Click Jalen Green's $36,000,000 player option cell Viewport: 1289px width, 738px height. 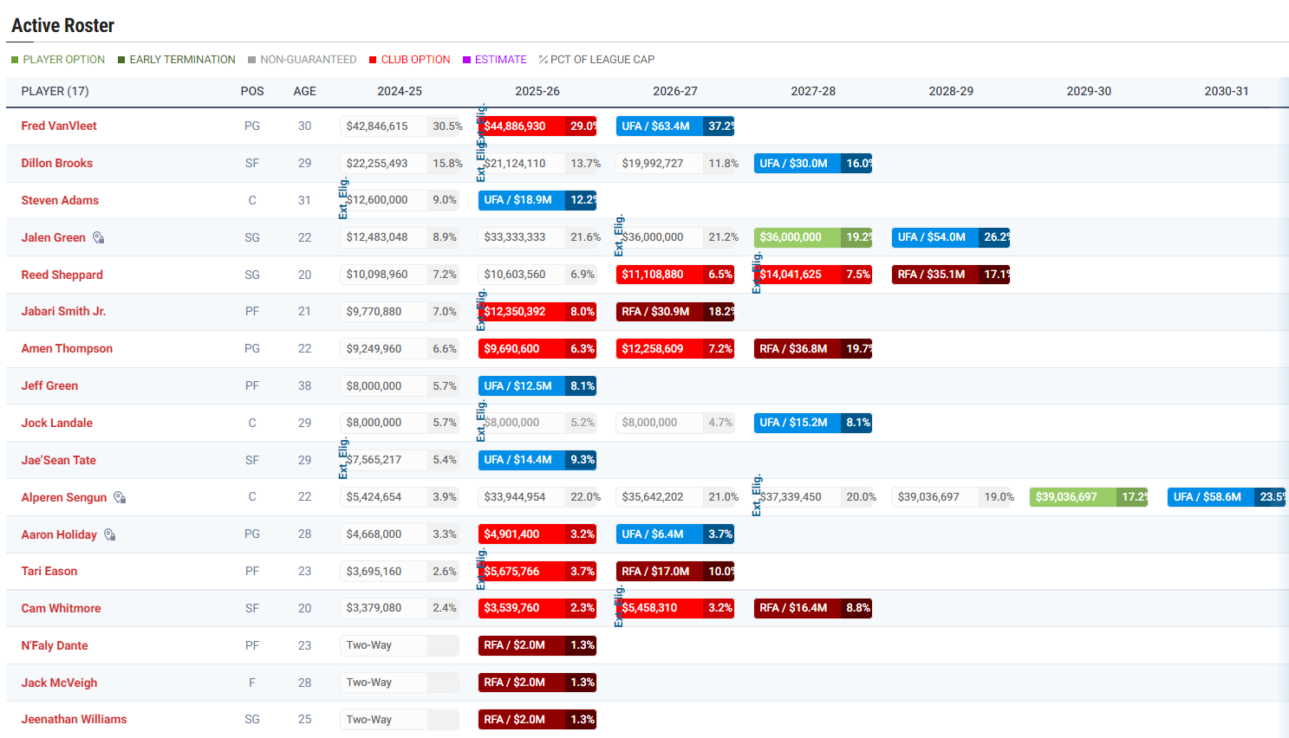813,237
